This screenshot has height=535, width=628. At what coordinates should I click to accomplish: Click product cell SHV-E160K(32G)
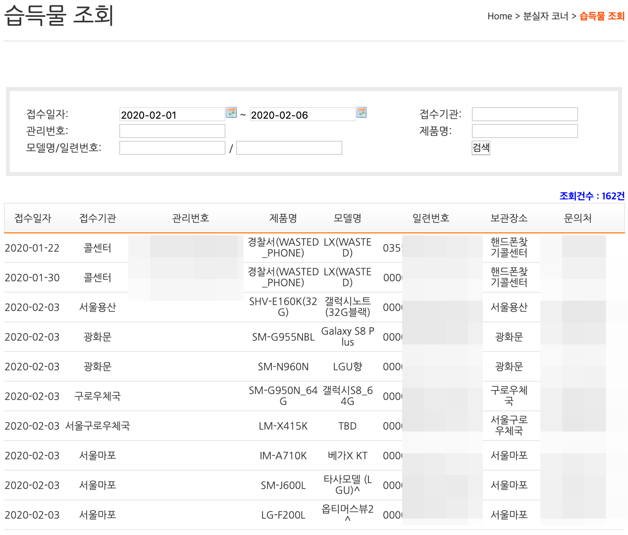(x=283, y=307)
